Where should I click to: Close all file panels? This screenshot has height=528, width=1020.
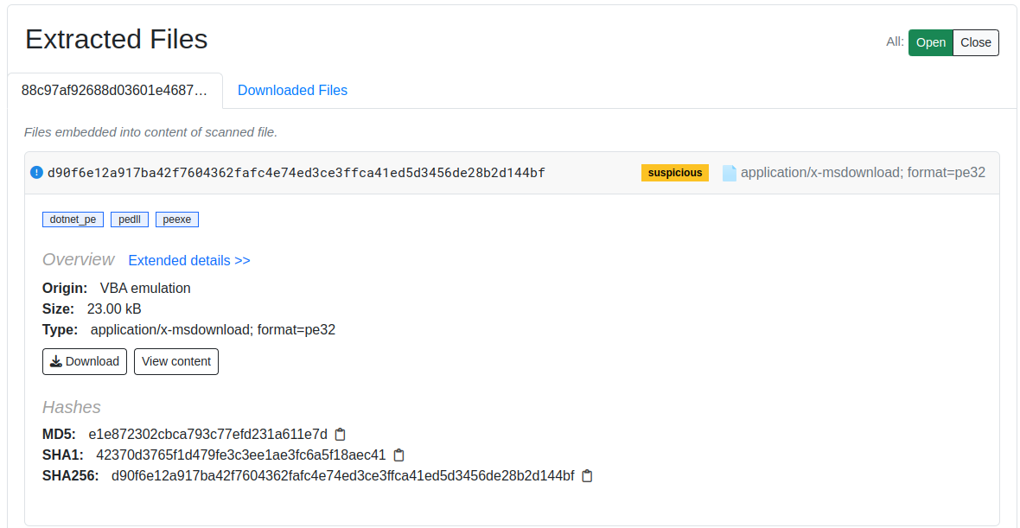pyautogui.click(x=975, y=42)
